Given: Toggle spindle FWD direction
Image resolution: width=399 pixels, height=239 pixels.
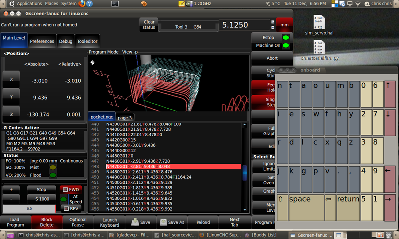Looking at the screenshot, I should [71, 190].
